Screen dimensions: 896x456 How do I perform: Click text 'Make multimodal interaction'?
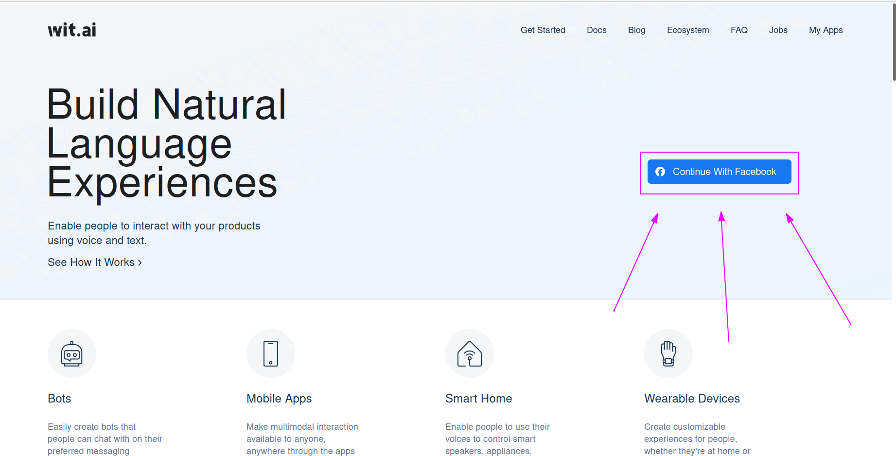coord(302,427)
